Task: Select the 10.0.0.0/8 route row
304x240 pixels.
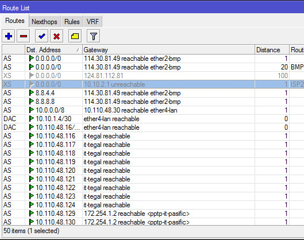Action: tap(153, 110)
